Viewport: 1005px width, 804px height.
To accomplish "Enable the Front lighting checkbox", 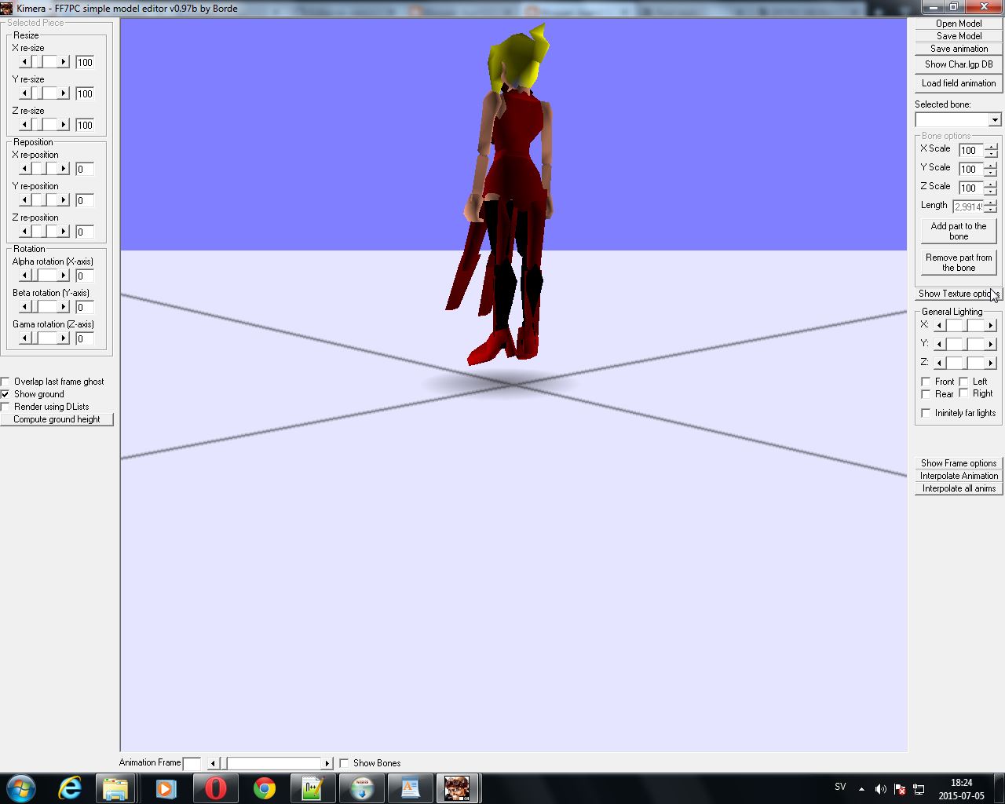I will tap(926, 382).
